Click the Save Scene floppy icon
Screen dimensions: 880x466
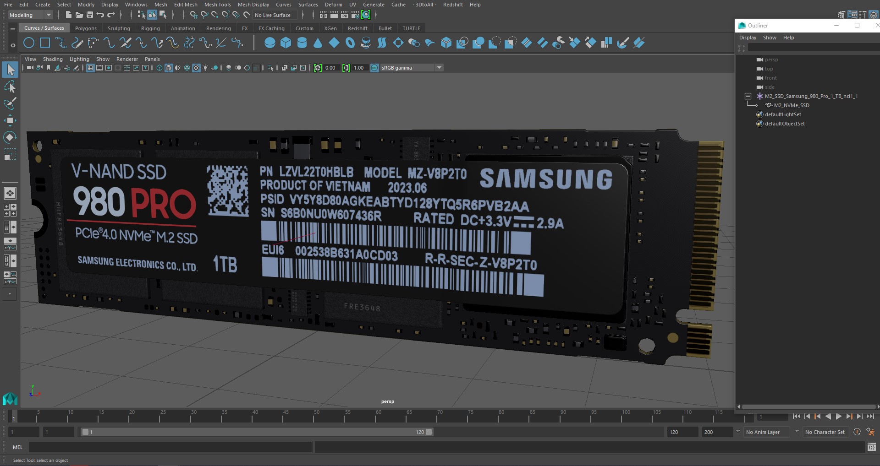tap(90, 15)
